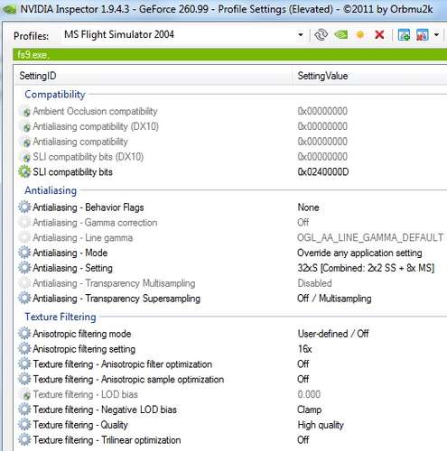Select the Antialiasing - Gamma correction label

pos(95,223)
